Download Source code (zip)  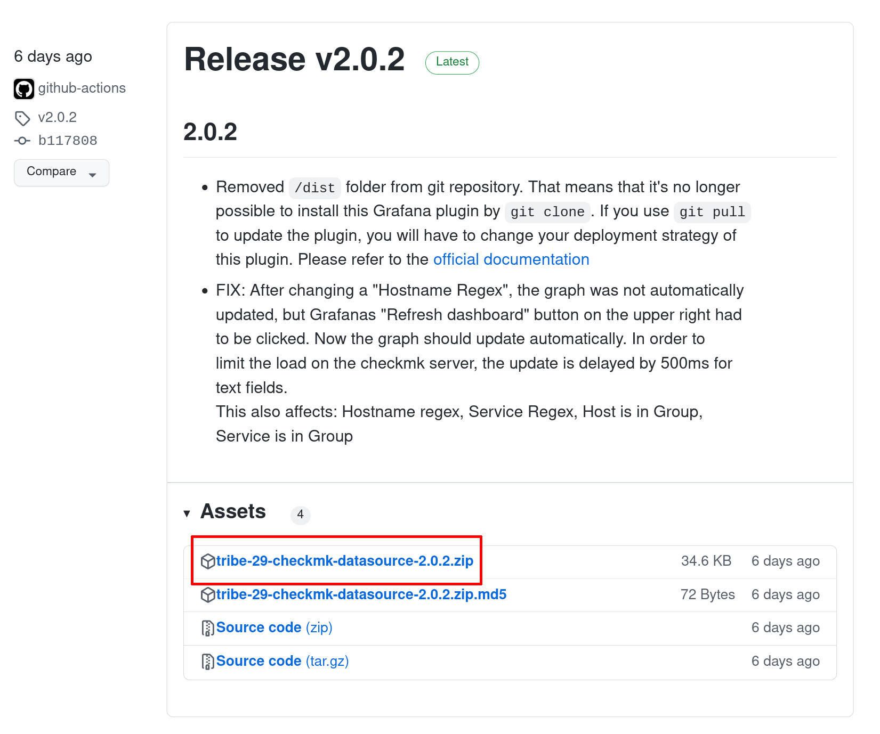coord(275,627)
